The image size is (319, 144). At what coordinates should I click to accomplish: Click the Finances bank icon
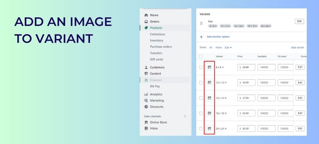click(x=146, y=80)
